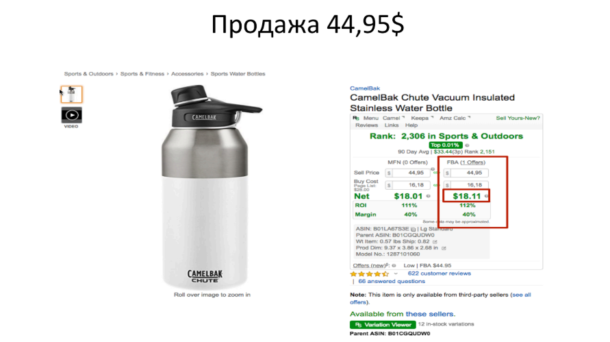Play the product video thumbnail
This screenshot has width=610, height=342.
tap(72, 115)
